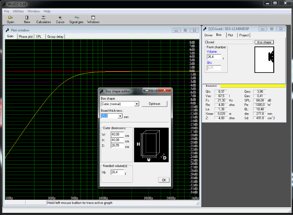Close the Plot window
Screen dimensions: 293x215
[194, 30]
